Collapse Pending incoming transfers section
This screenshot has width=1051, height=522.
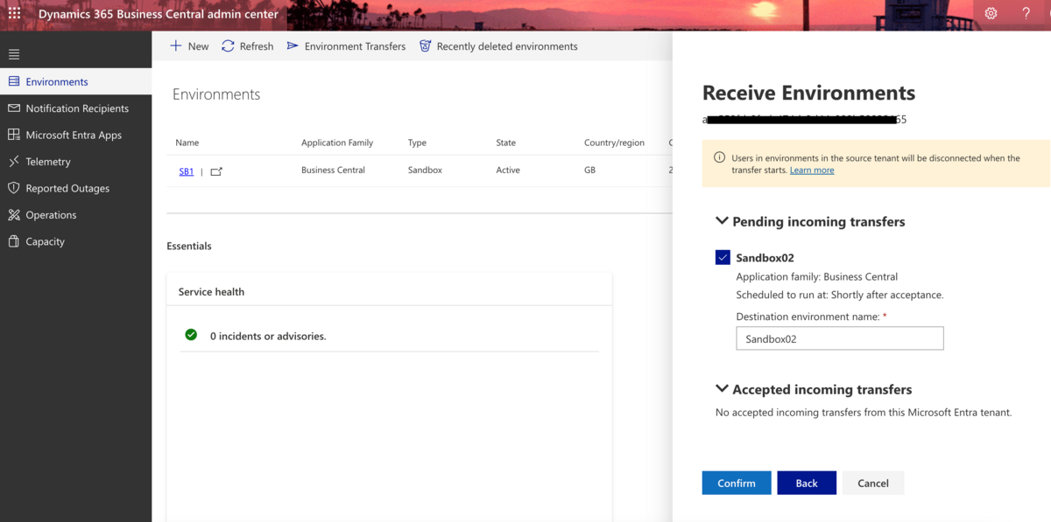[722, 221]
